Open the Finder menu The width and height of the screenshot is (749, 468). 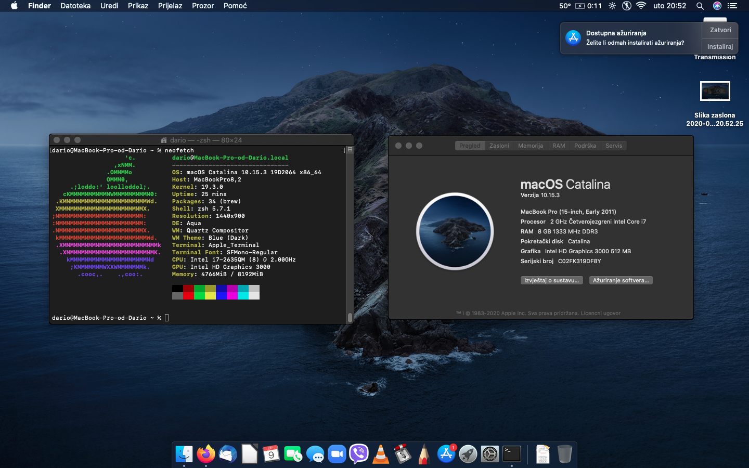[x=40, y=6]
